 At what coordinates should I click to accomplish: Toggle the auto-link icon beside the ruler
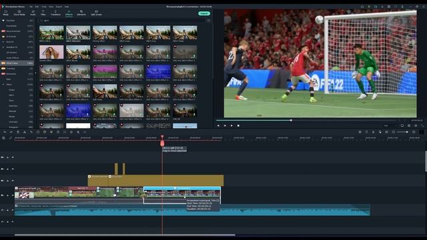[11, 138]
